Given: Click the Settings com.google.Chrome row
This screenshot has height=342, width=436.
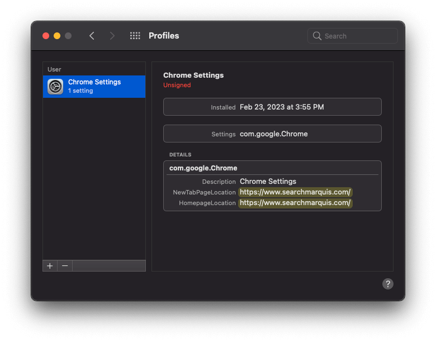Looking at the screenshot, I should click(272, 134).
